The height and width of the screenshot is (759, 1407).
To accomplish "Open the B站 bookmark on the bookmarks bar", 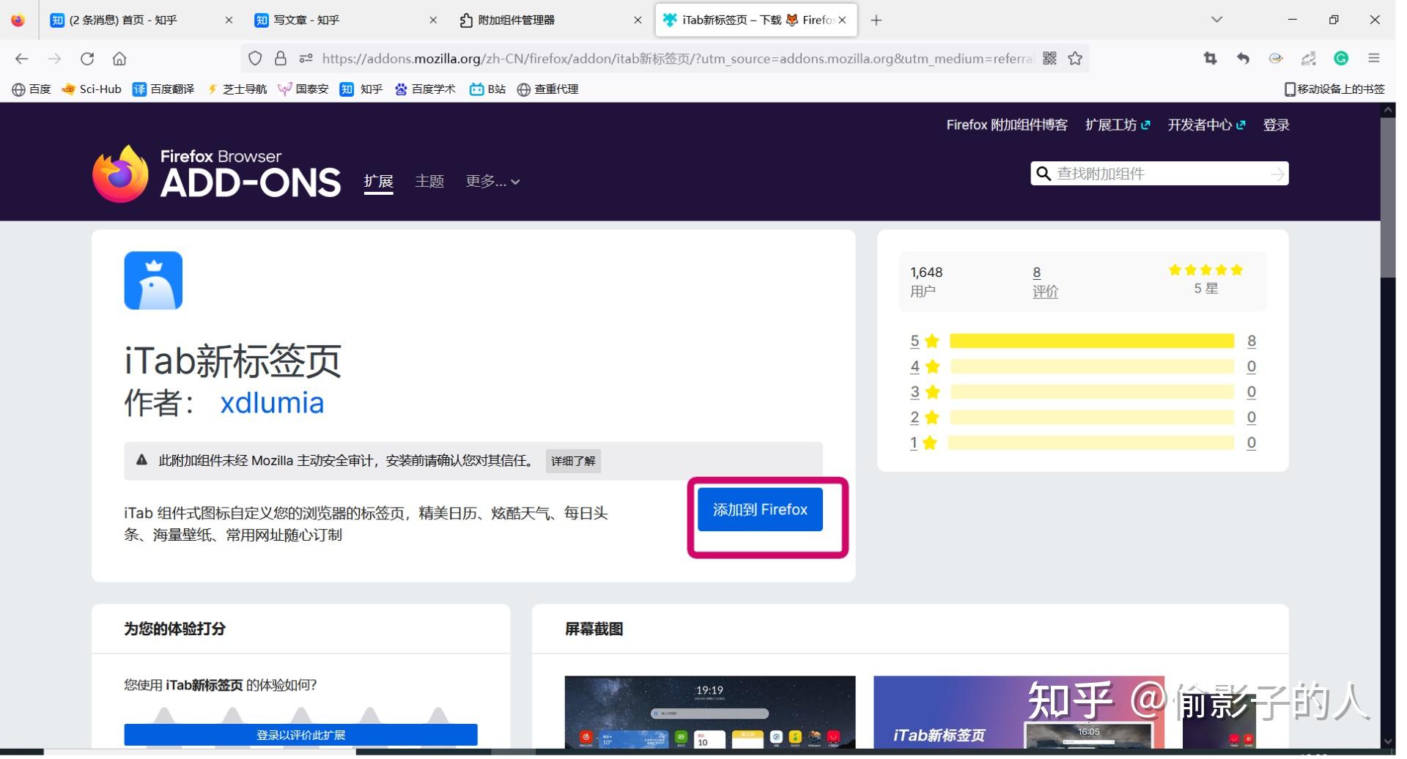I will tap(487, 89).
